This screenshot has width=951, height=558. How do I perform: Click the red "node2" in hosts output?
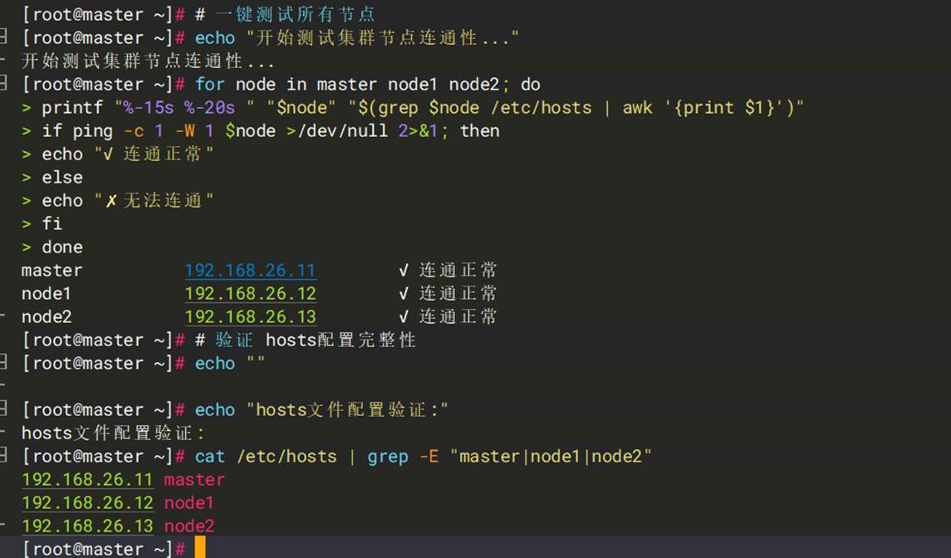point(189,526)
